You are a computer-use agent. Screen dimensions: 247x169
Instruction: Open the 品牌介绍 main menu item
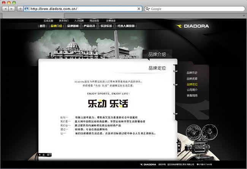pyautogui.click(x=56, y=26)
